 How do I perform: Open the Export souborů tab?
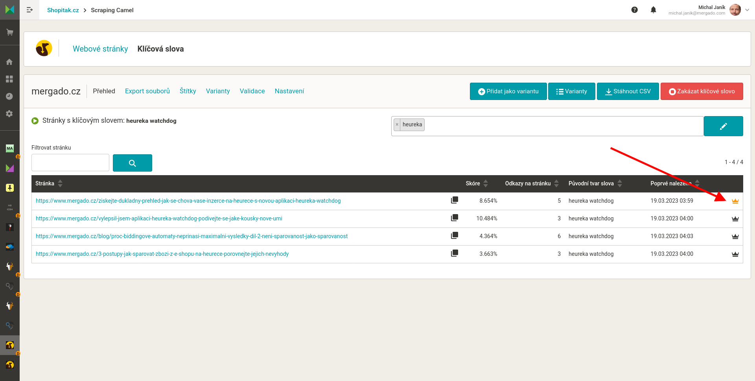coord(147,91)
